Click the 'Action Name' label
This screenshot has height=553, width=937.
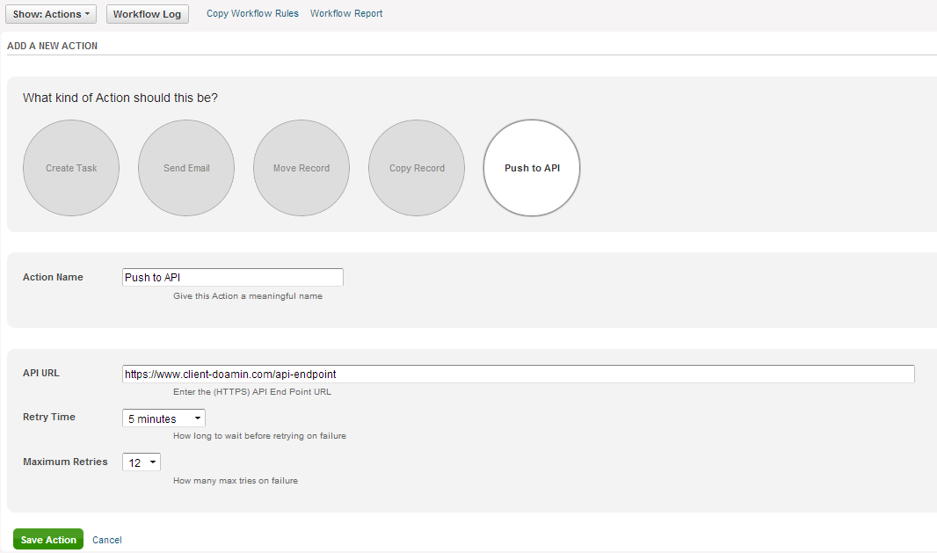[x=53, y=277]
